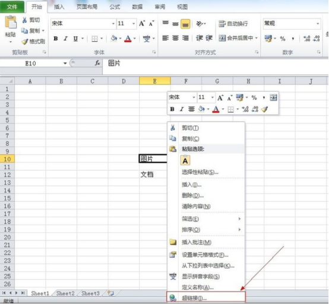The image size is (329, 304).
Task: Open the number format 常规 dropdown
Action: (318, 23)
